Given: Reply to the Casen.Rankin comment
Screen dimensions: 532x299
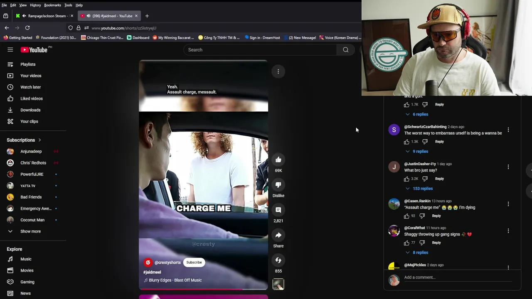Looking at the screenshot, I should click(x=436, y=216).
